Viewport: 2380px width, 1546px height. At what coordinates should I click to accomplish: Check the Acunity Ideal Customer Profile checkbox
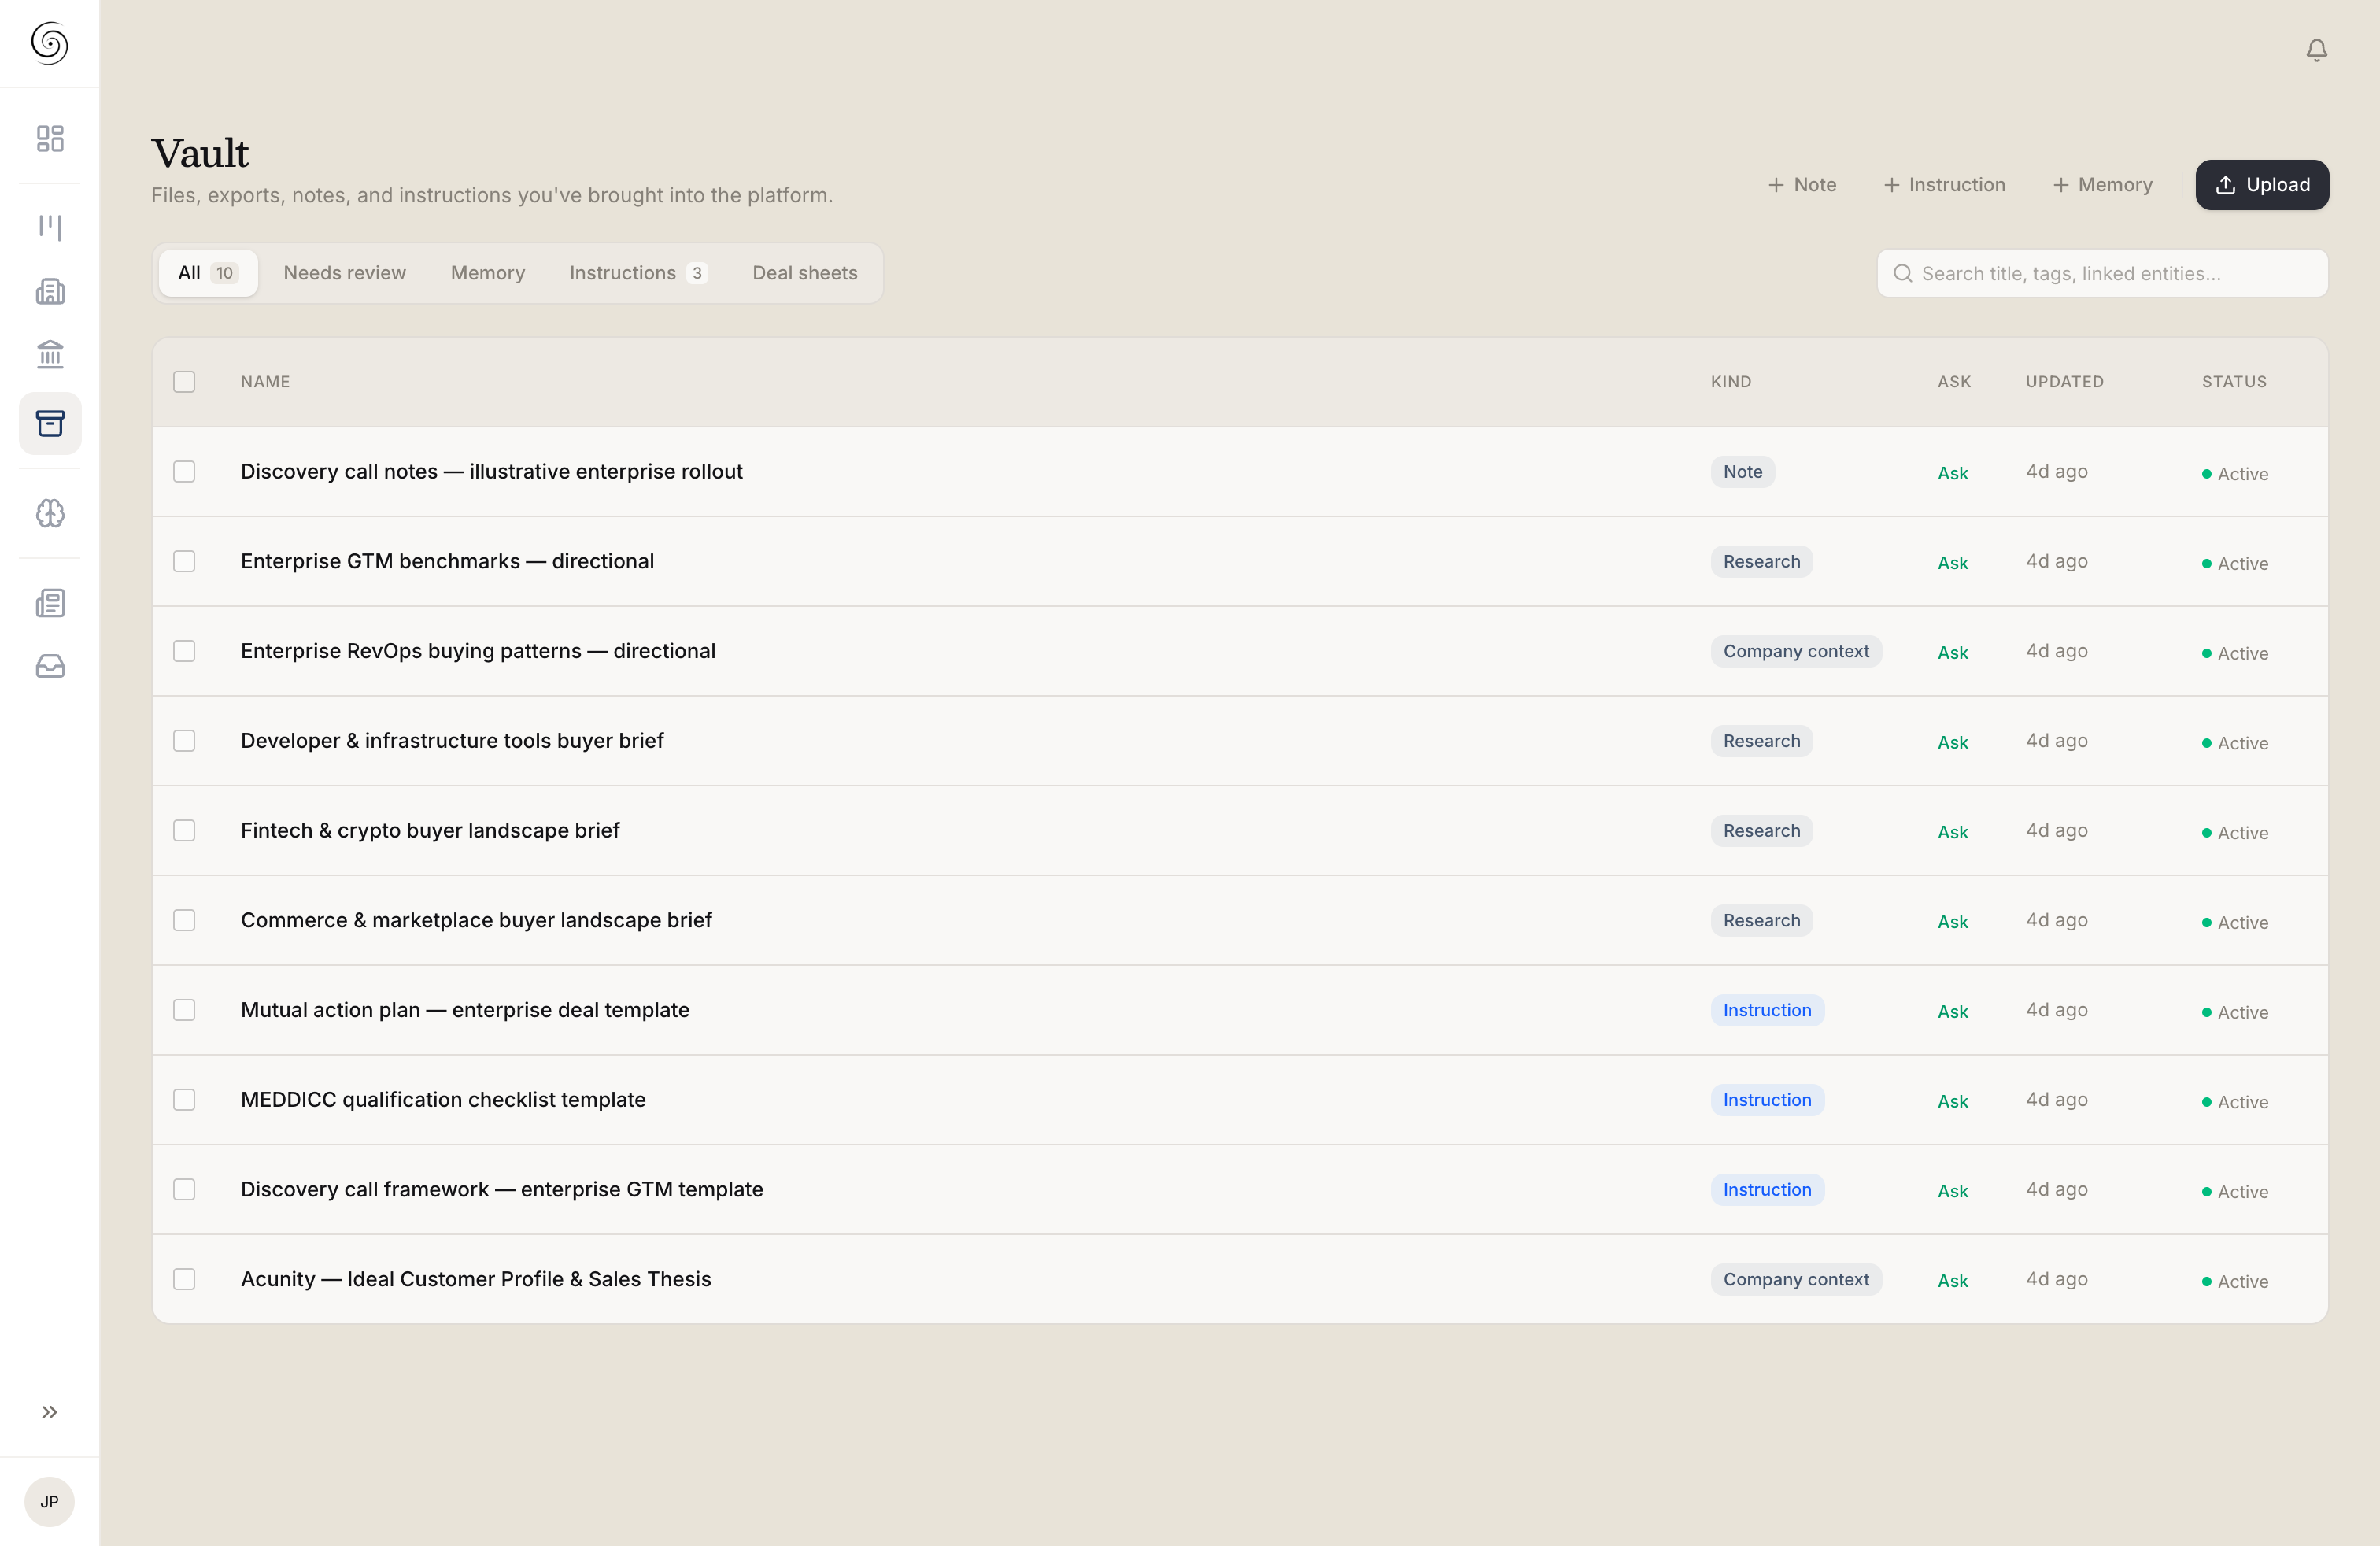point(184,1279)
